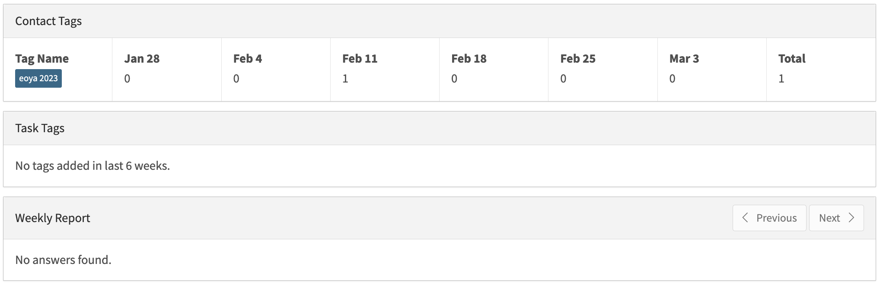Image resolution: width=880 pixels, height=286 pixels.
Task: Click the Total count value for eoya 2023
Action: point(781,79)
